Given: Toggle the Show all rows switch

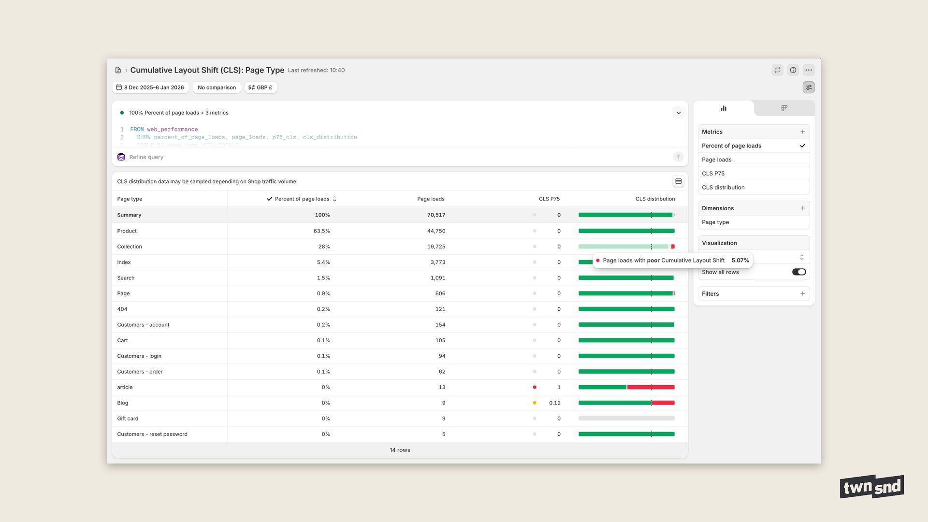Looking at the screenshot, I should 799,272.
